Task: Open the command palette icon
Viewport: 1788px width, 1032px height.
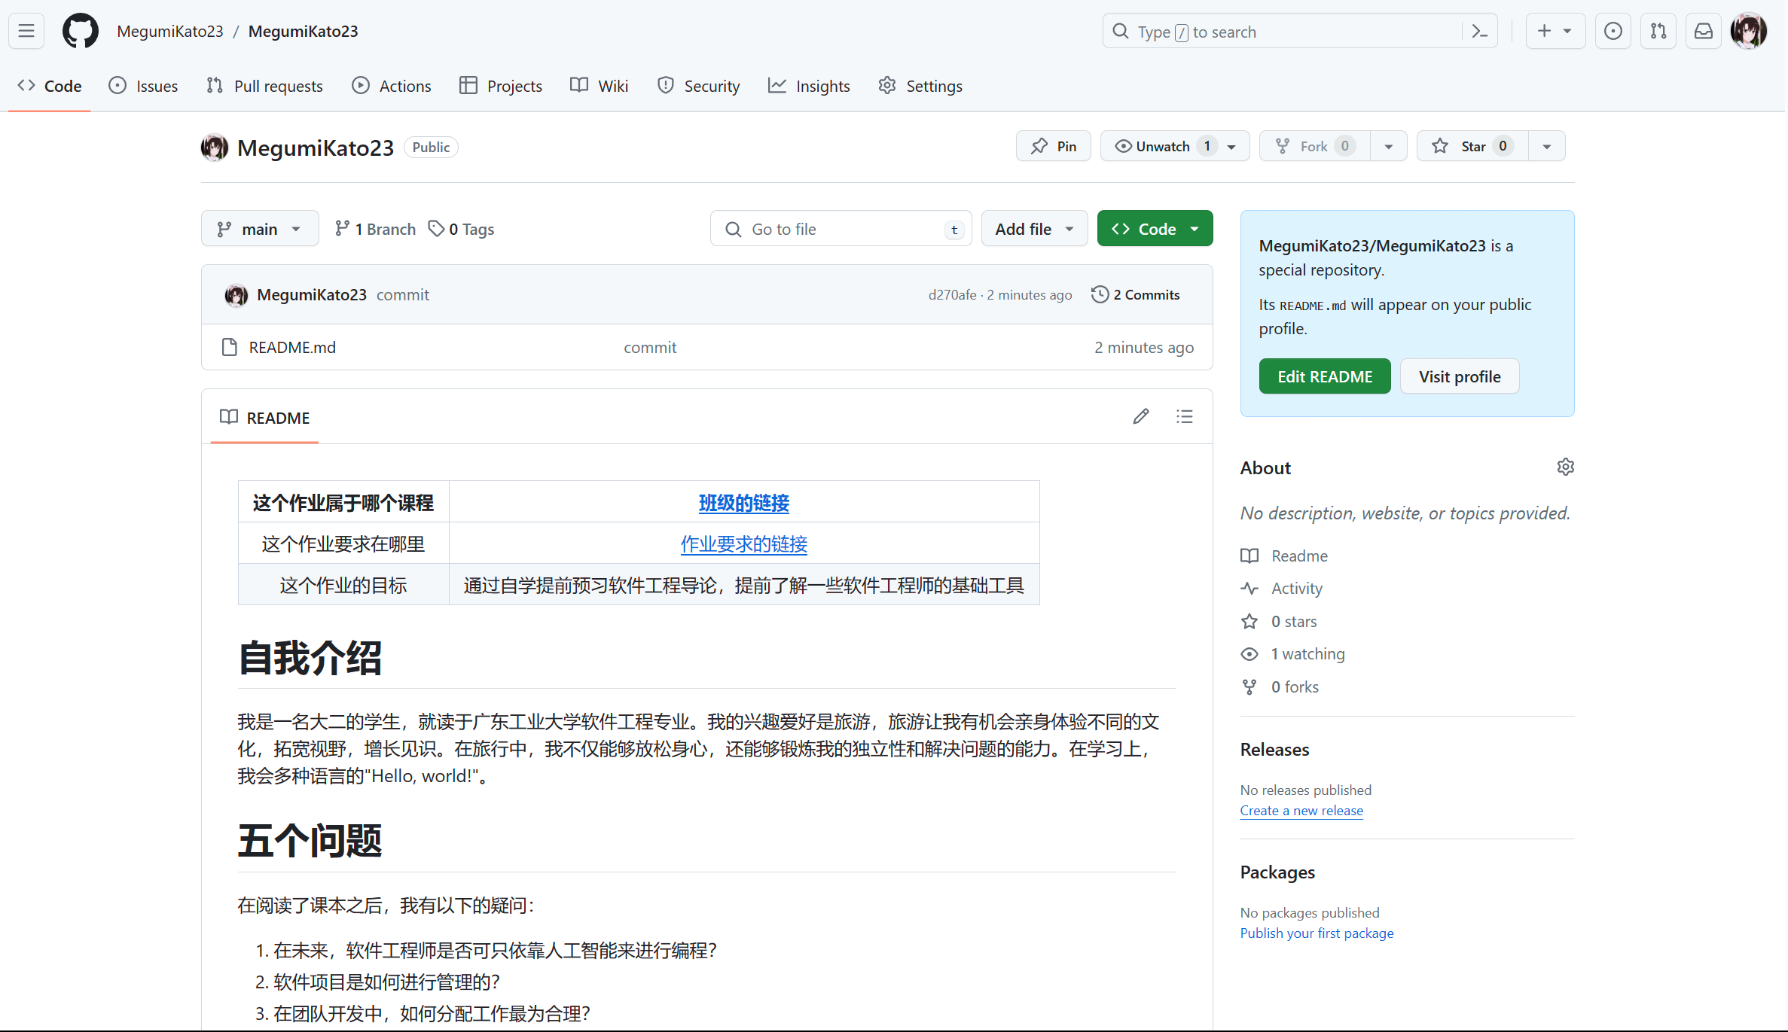Action: click(1479, 32)
